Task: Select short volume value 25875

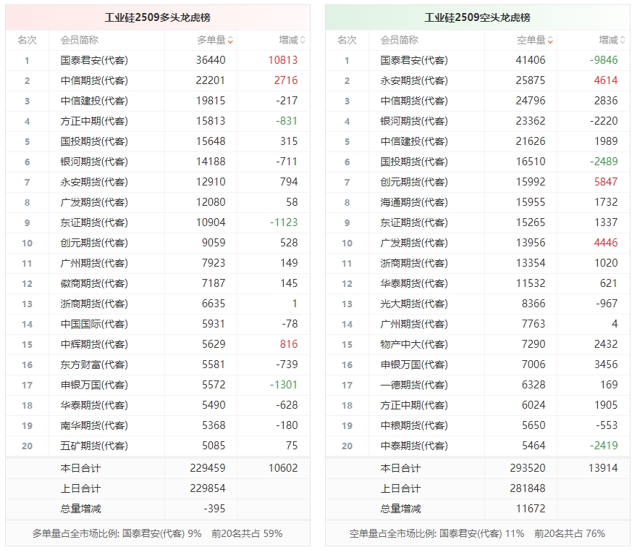Action: point(531,80)
